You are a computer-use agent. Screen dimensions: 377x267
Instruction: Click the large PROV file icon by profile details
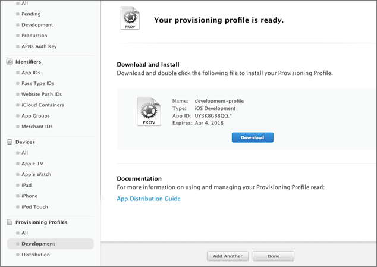point(149,112)
